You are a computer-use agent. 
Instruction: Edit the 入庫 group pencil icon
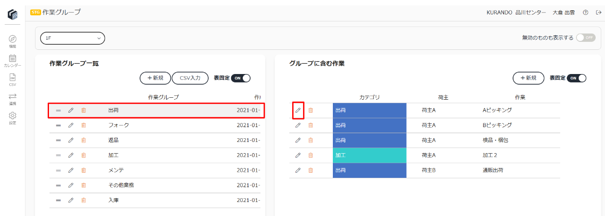71,200
